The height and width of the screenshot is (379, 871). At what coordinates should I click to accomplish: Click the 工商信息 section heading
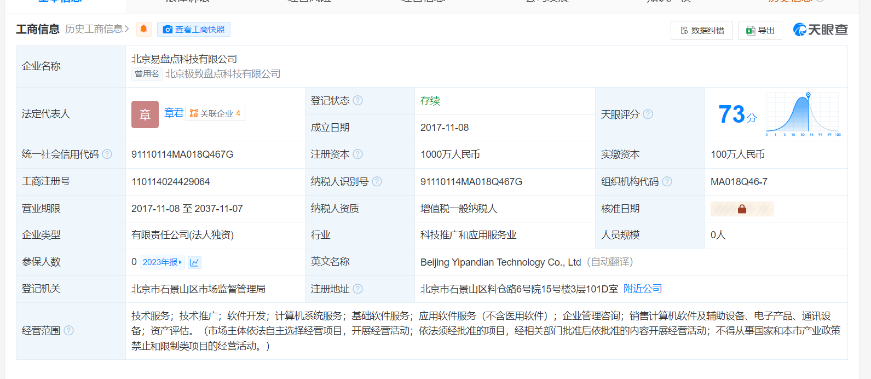point(38,29)
